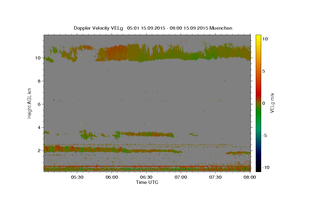Click the 'VELg m/s' colorbar label
The height and width of the screenshot is (206, 310).
[272, 103]
